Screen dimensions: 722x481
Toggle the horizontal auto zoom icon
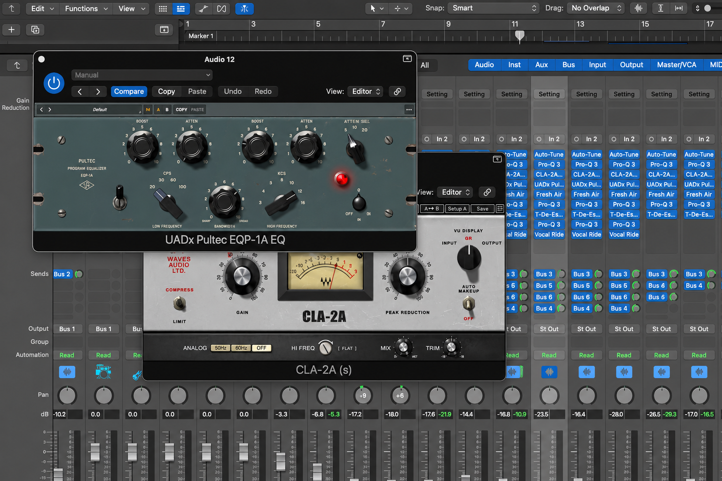(x=679, y=8)
